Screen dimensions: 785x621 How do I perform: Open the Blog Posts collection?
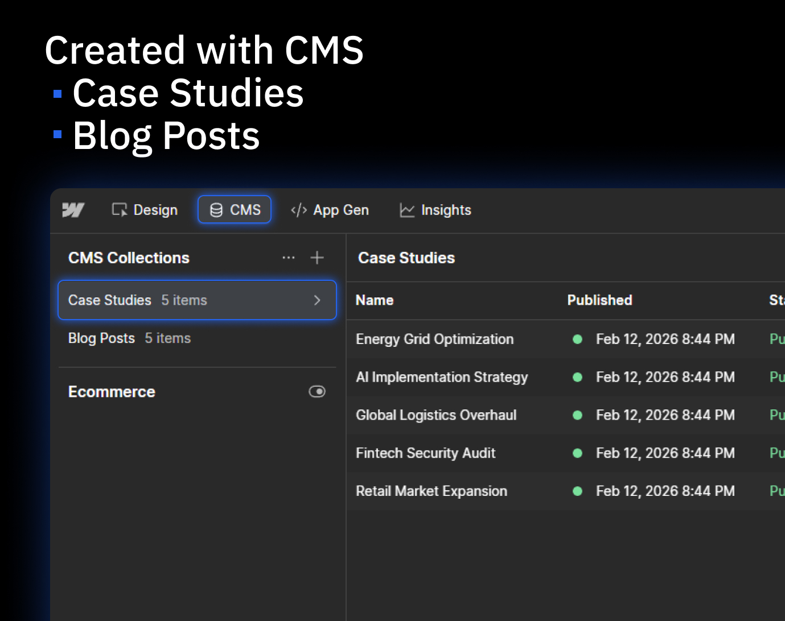tap(101, 338)
